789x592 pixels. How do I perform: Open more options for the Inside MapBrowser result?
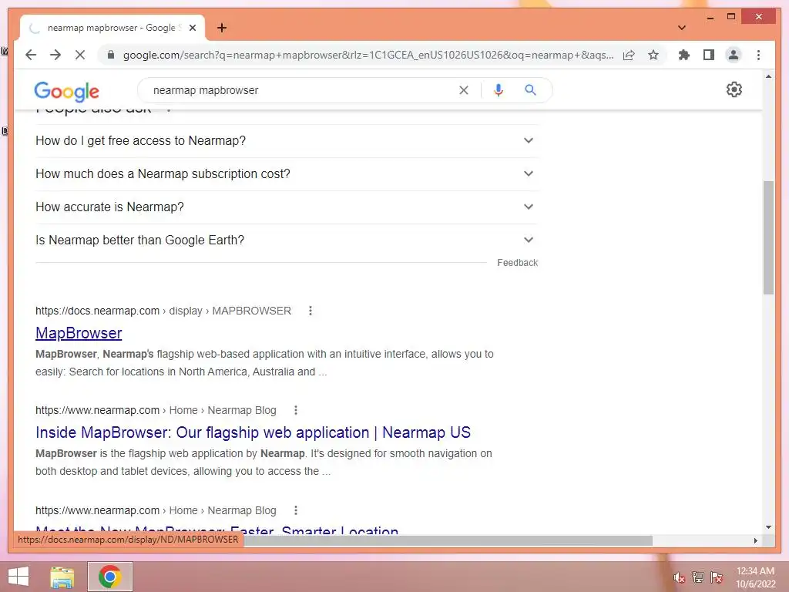click(296, 410)
